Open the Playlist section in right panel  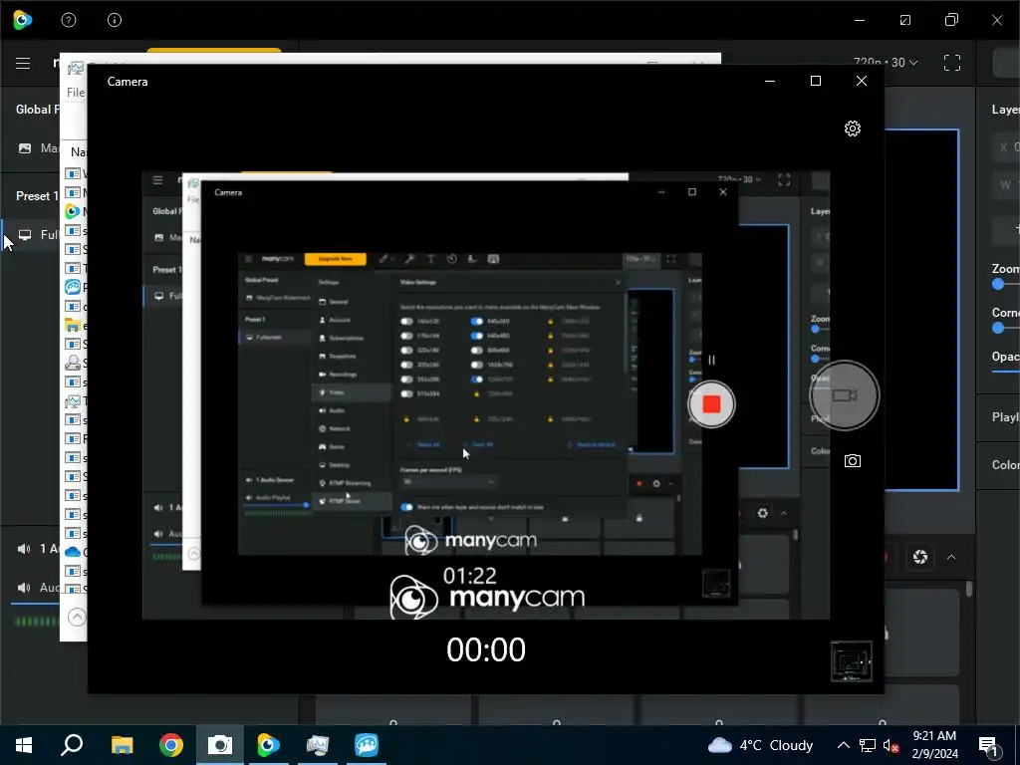coord(1006,417)
